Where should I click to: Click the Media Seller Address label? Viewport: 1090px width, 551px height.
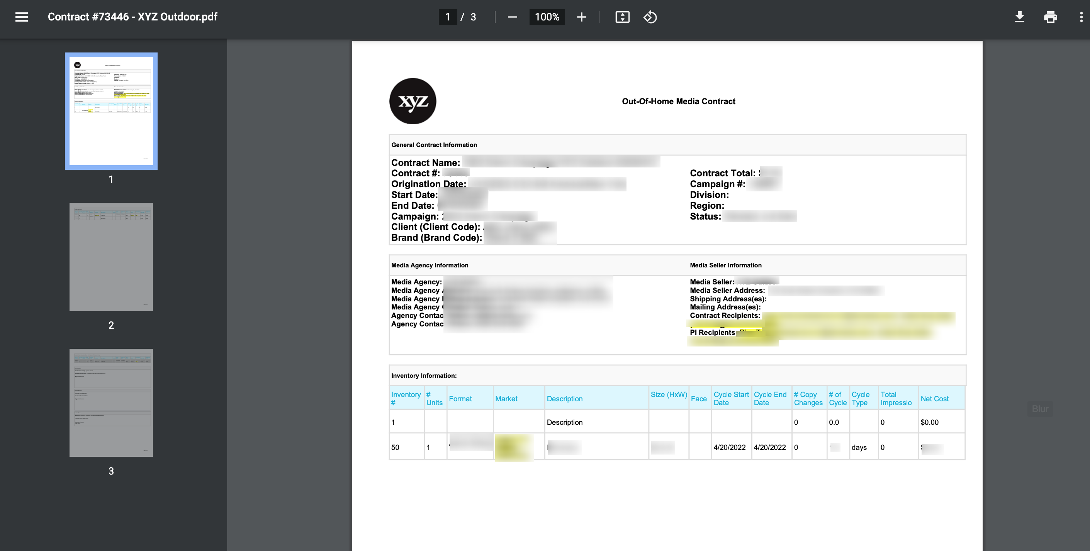pyautogui.click(x=727, y=290)
